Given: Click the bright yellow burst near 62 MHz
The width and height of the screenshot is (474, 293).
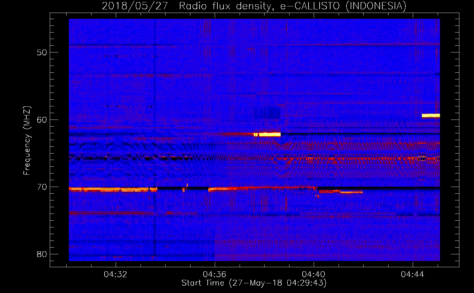Looking at the screenshot, I should pyautogui.click(x=267, y=134).
